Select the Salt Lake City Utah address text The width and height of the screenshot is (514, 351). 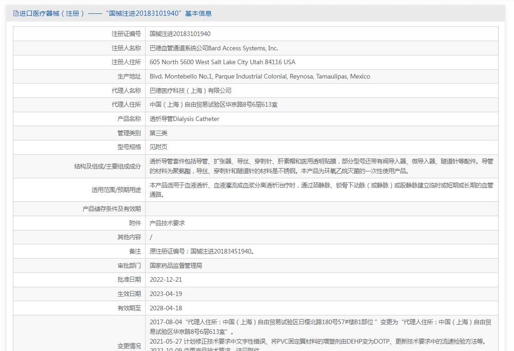pyautogui.click(x=223, y=62)
